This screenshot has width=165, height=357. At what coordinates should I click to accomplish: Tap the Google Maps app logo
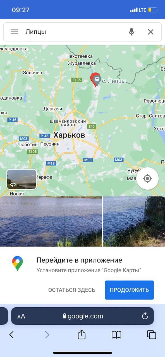18,264
